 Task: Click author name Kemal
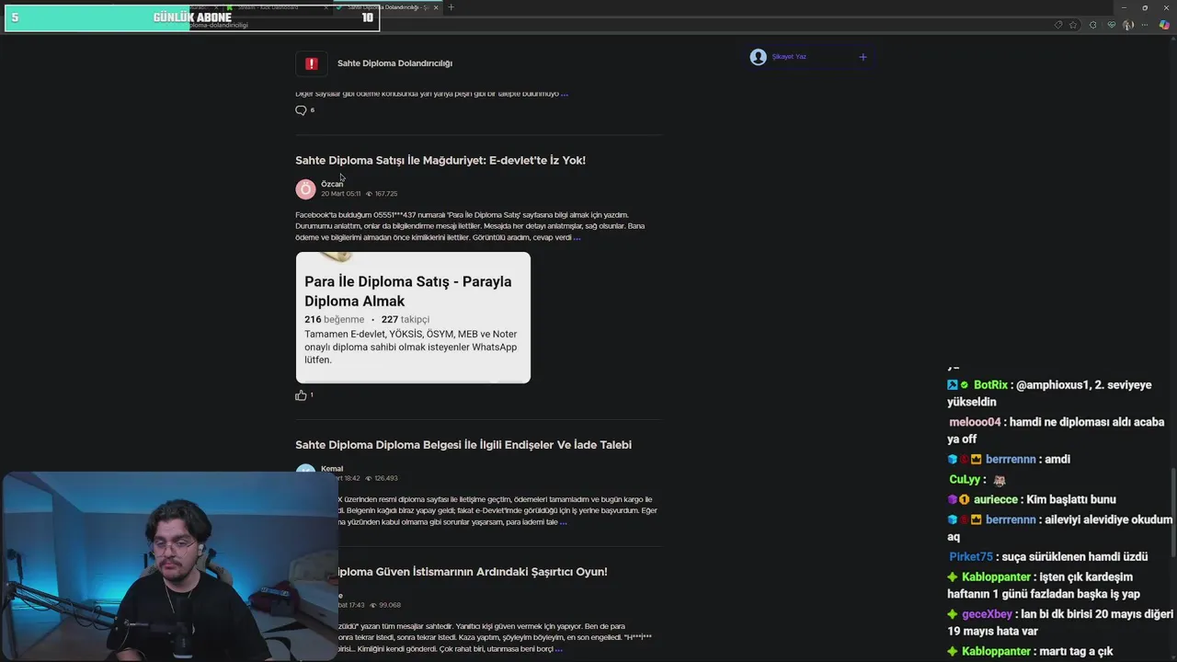pyautogui.click(x=332, y=469)
